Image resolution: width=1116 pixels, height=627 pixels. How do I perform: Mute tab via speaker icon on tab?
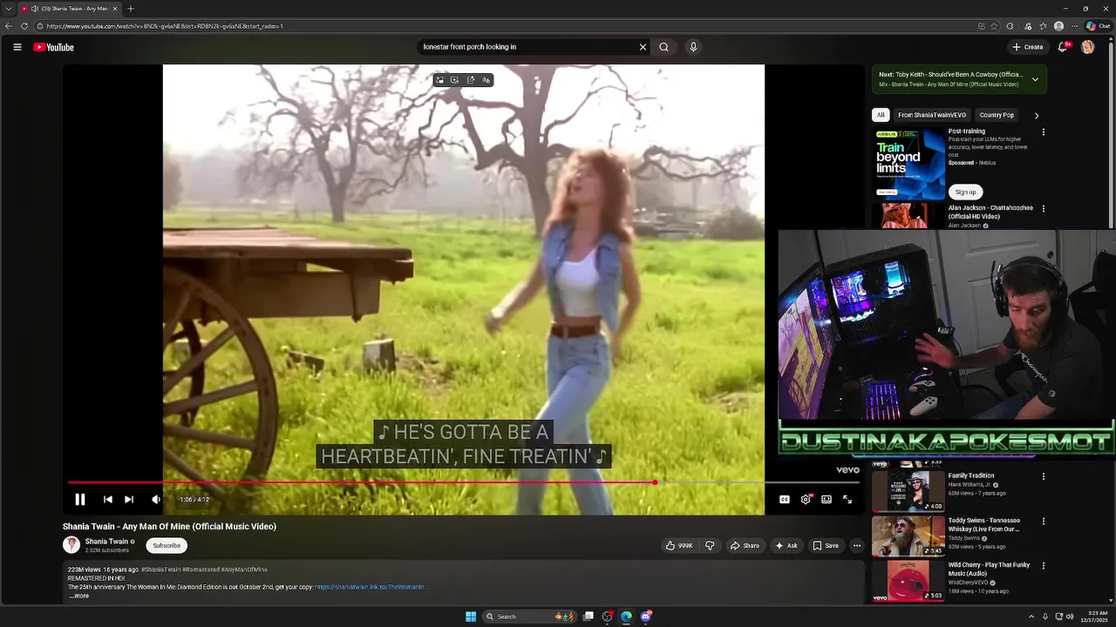pyautogui.click(x=34, y=9)
